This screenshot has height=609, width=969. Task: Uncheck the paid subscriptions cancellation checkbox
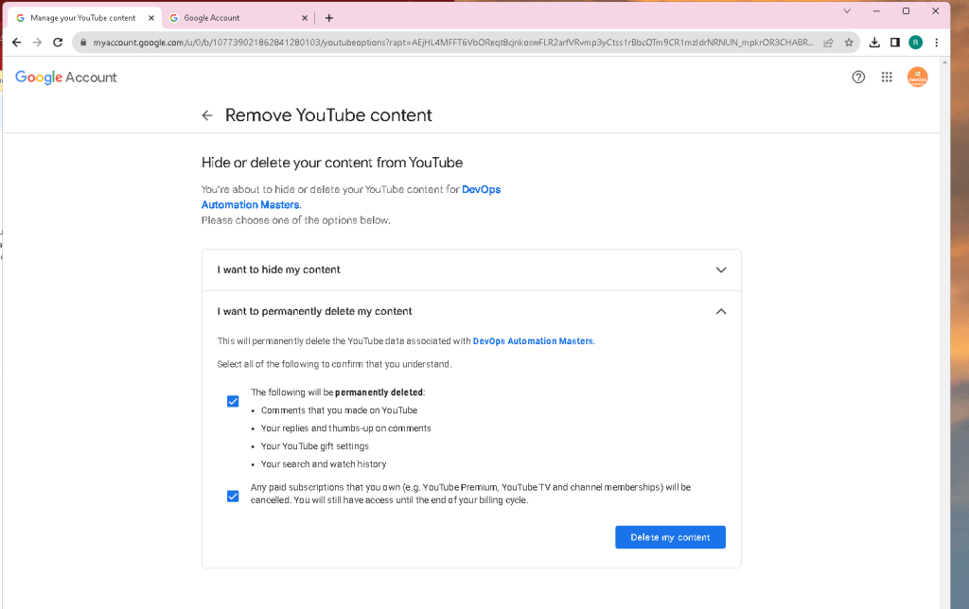(x=233, y=496)
